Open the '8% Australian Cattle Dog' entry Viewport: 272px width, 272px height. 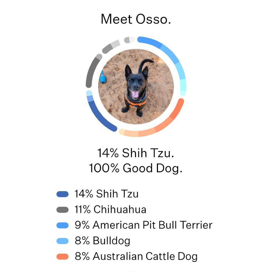[x=136, y=256]
